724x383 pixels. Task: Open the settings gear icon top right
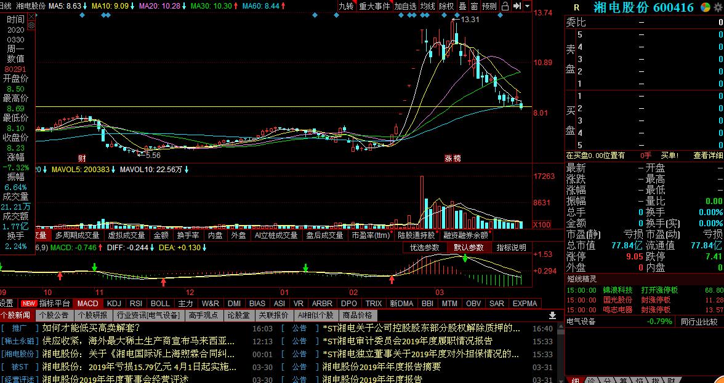coord(717,7)
